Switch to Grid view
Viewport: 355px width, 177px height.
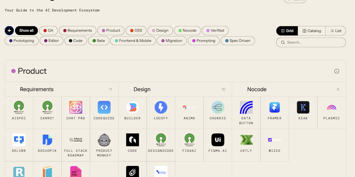coord(287,31)
